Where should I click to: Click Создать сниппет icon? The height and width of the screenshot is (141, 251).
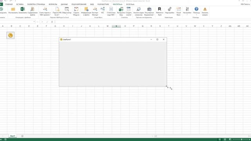click(129, 9)
